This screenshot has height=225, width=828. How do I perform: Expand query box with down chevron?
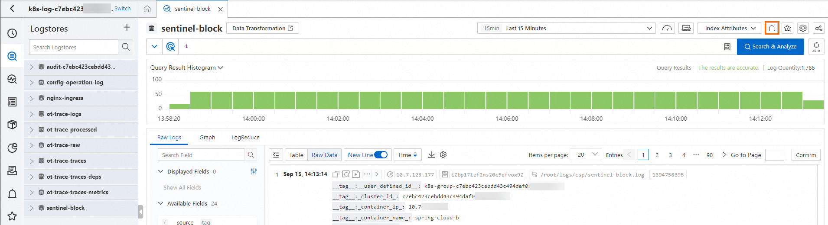154,46
